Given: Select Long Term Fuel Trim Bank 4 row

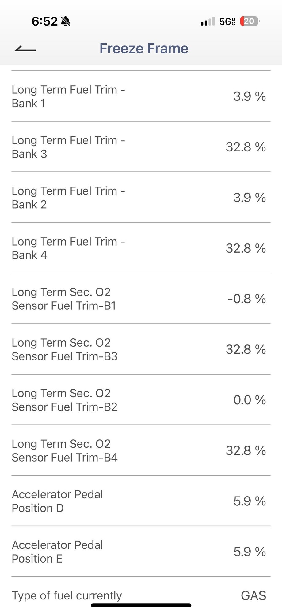Looking at the screenshot, I should (141, 248).
